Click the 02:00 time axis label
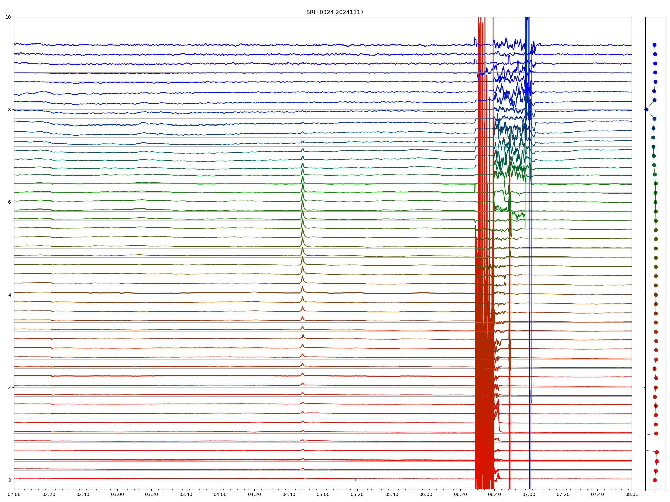Screen dimensions: 670x502 pyautogui.click(x=14, y=494)
